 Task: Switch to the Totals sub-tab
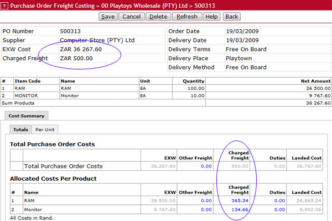point(20,130)
